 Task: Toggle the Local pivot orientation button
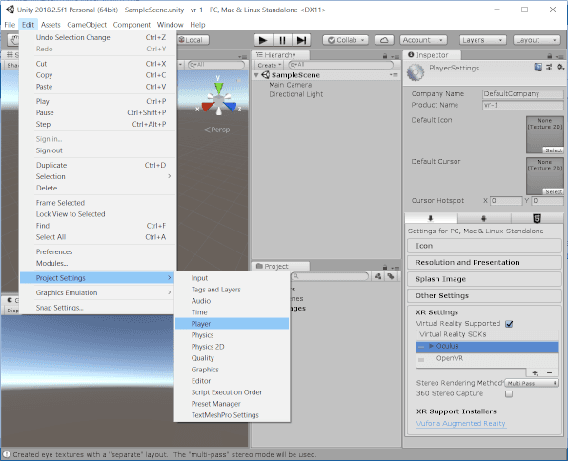pyautogui.click(x=193, y=40)
